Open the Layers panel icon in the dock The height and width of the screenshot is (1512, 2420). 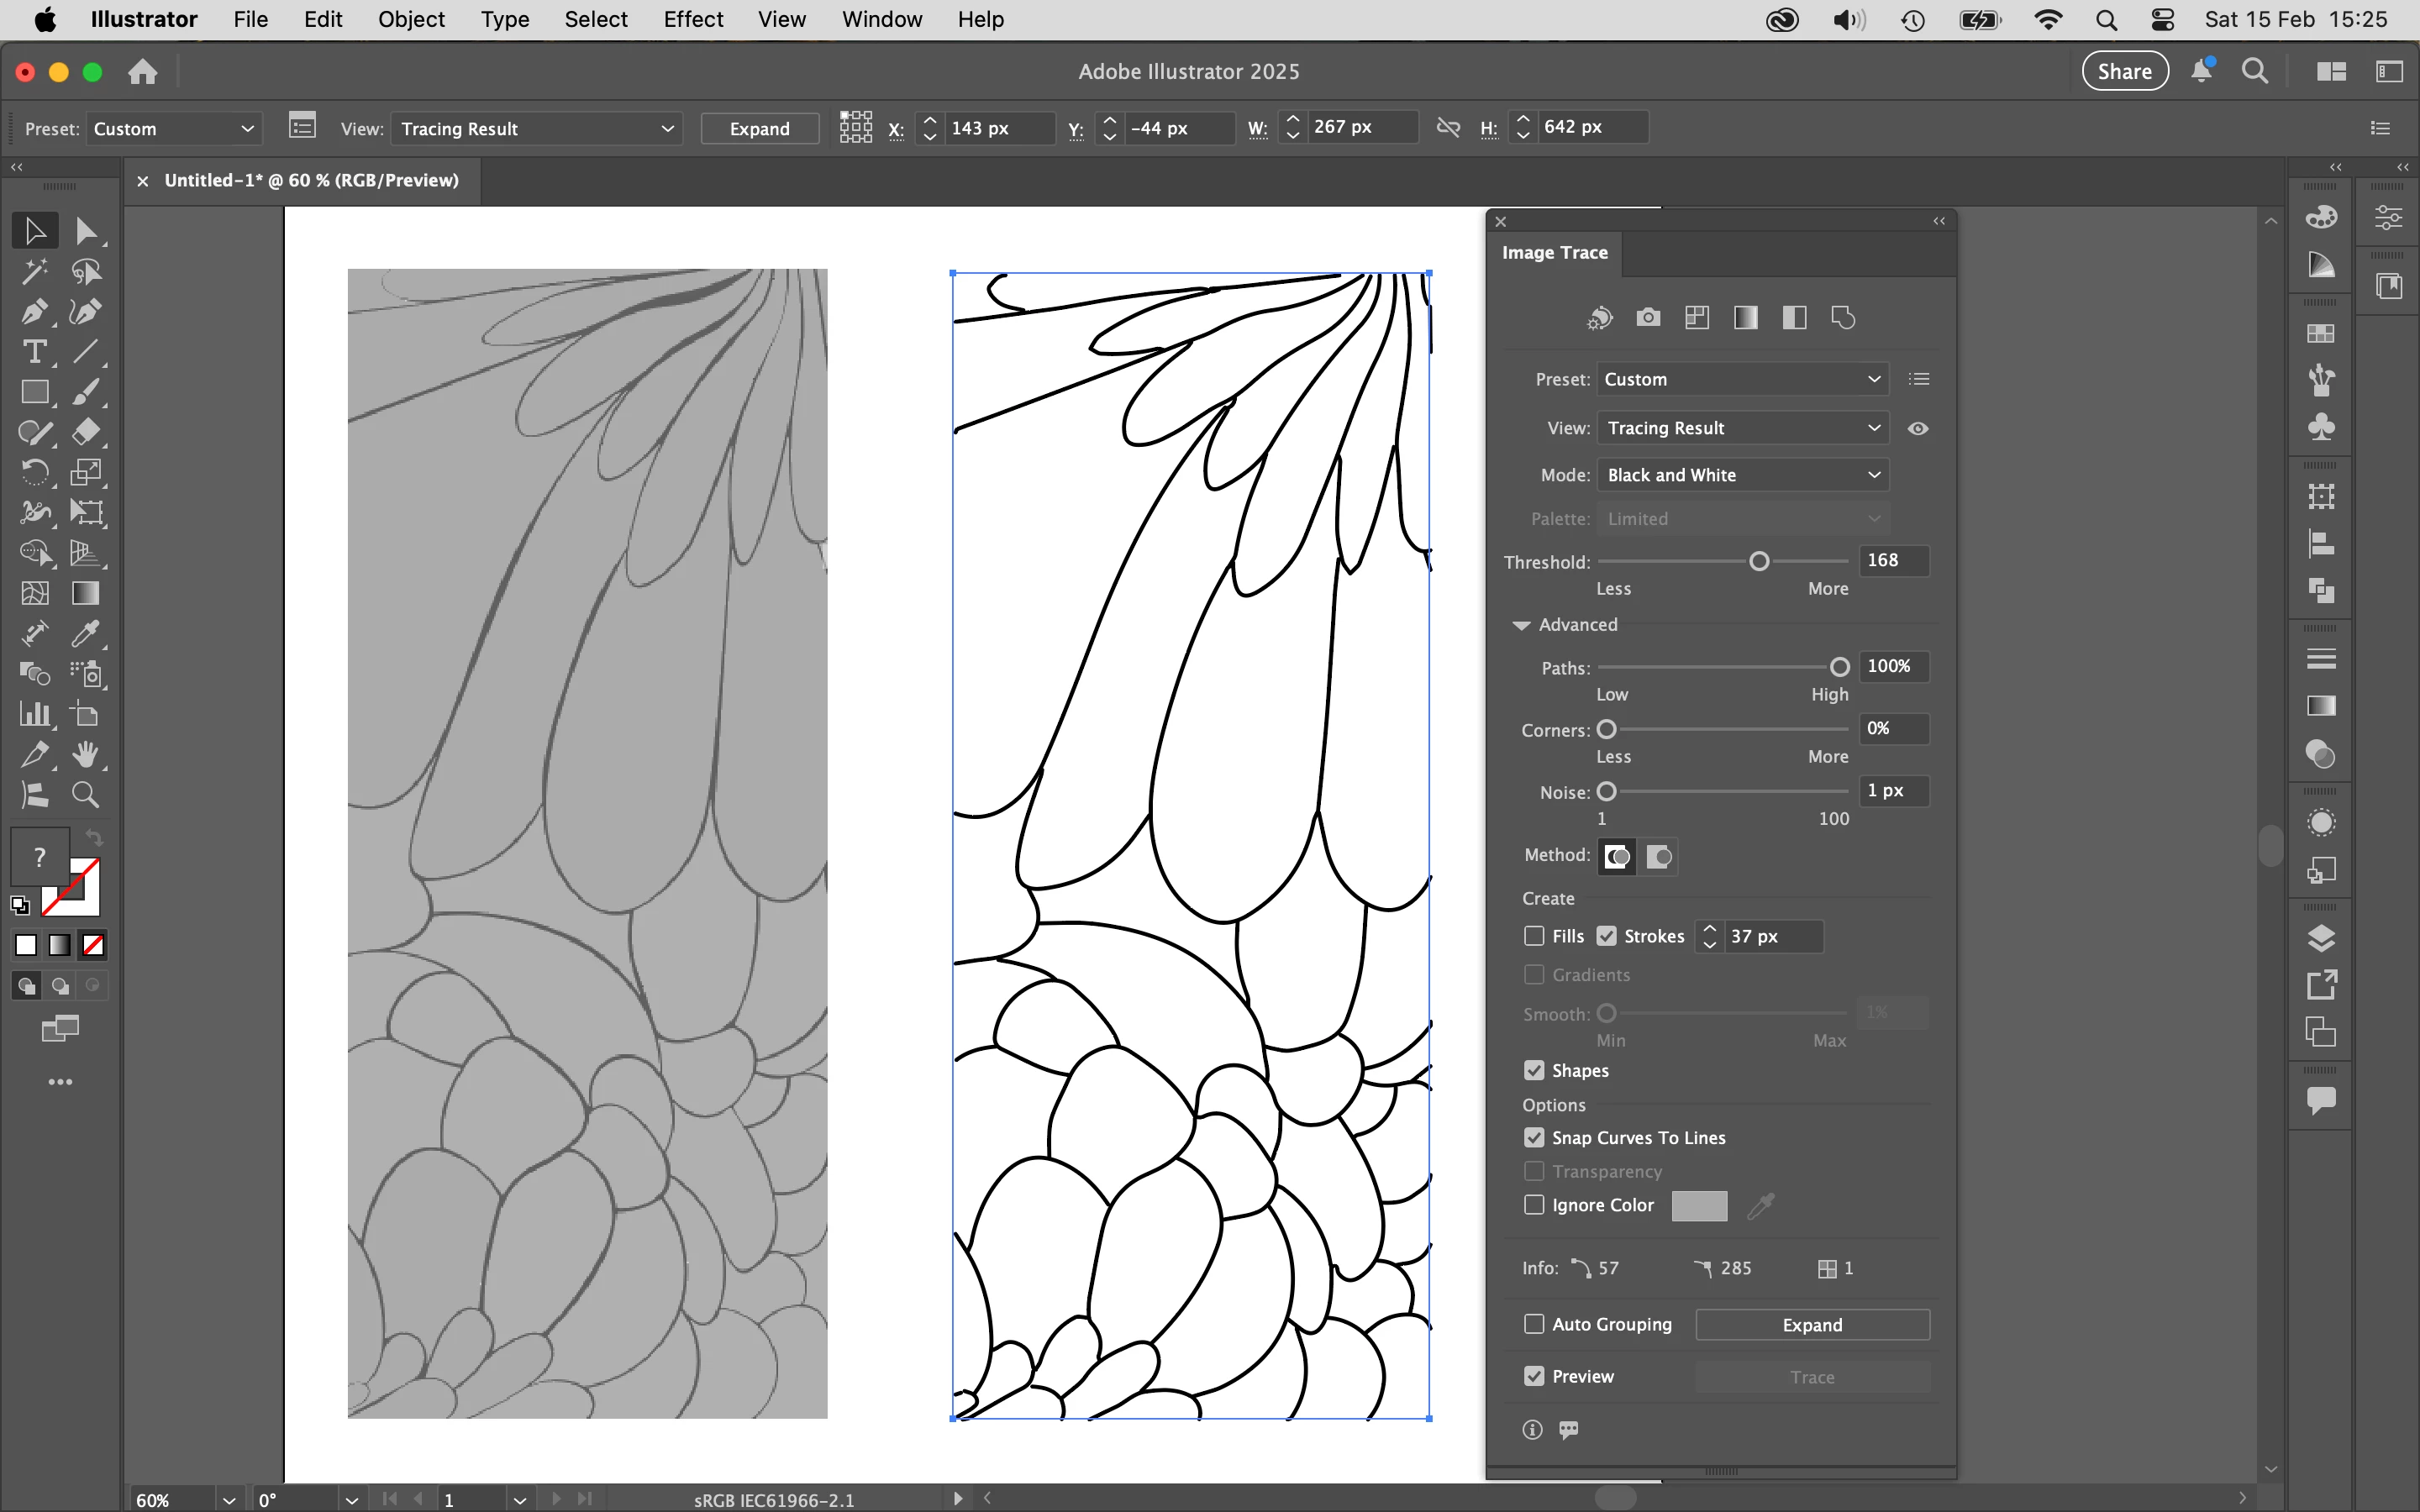click(2321, 938)
